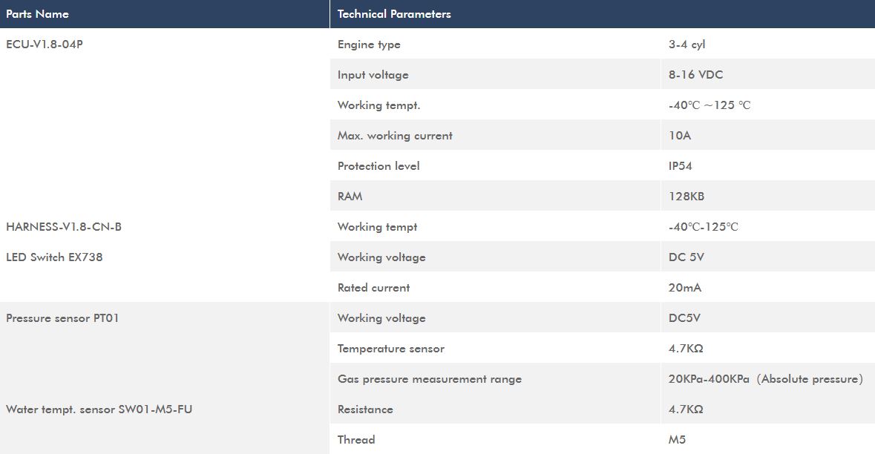Select Gas pressure measurement range label
The height and width of the screenshot is (454, 875).
[x=429, y=379]
